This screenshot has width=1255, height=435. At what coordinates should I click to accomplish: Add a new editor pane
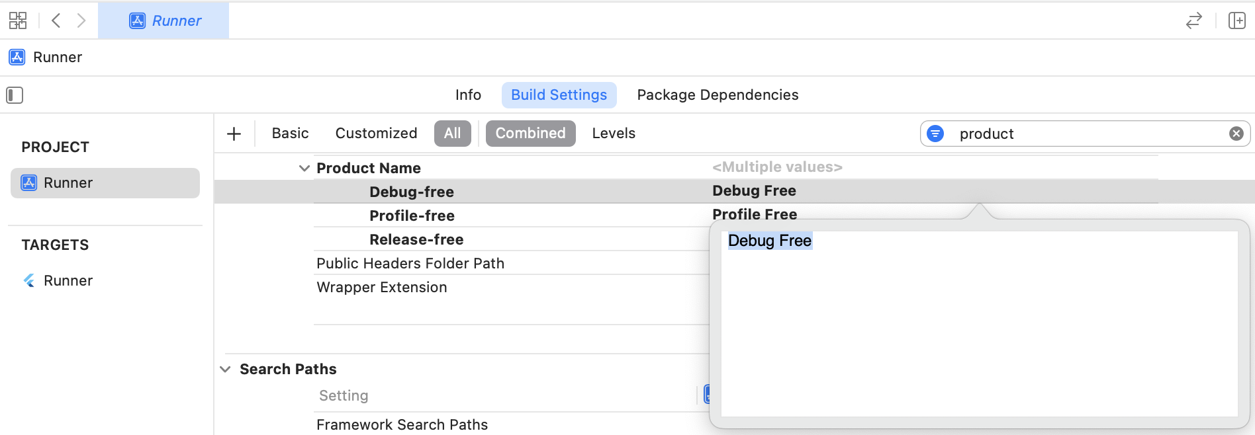point(1236,20)
